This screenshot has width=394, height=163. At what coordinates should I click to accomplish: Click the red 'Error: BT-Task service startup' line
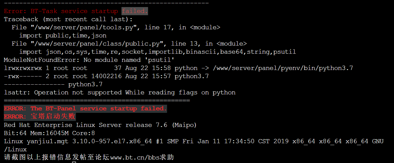(x=61, y=11)
